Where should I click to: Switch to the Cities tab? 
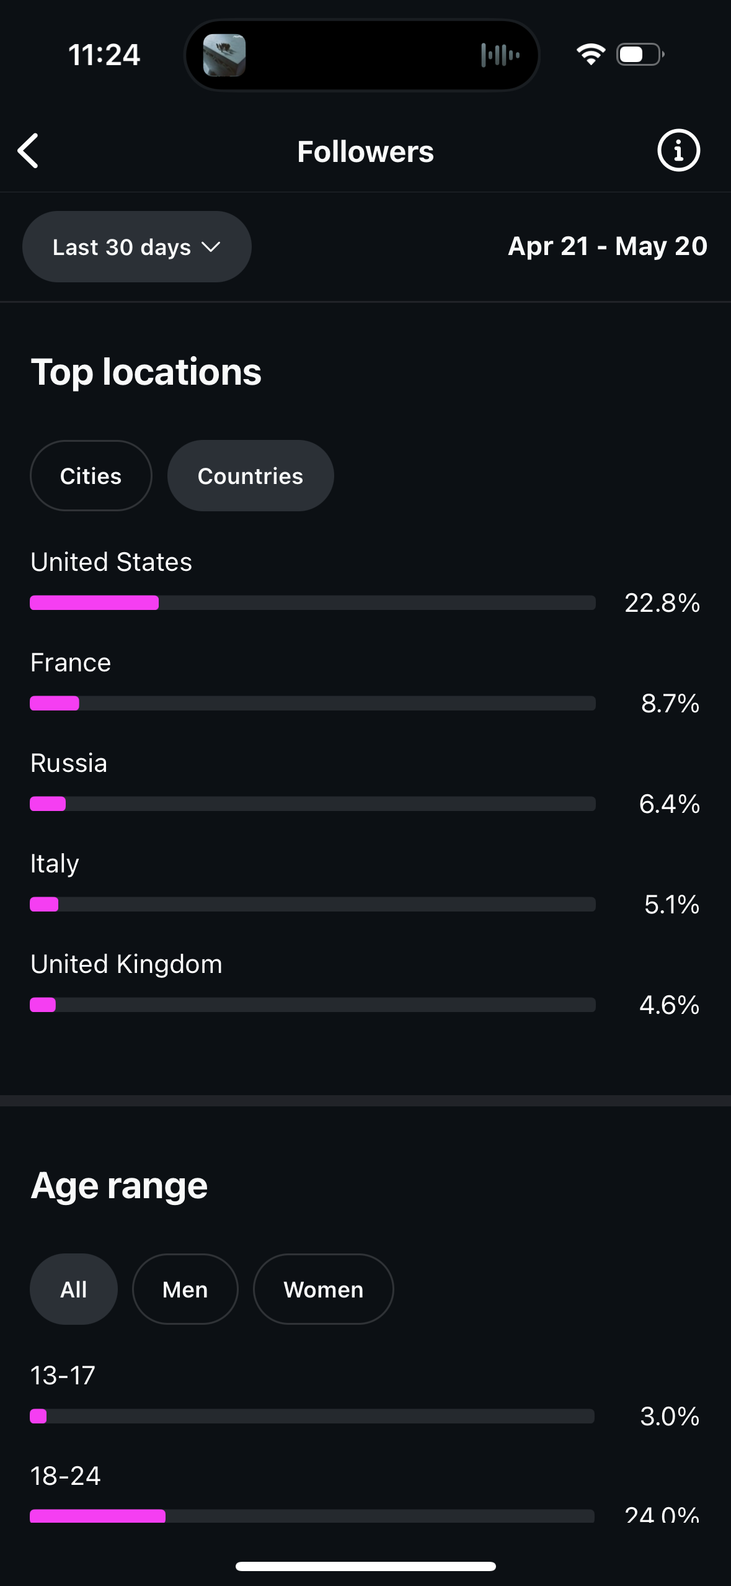(91, 476)
